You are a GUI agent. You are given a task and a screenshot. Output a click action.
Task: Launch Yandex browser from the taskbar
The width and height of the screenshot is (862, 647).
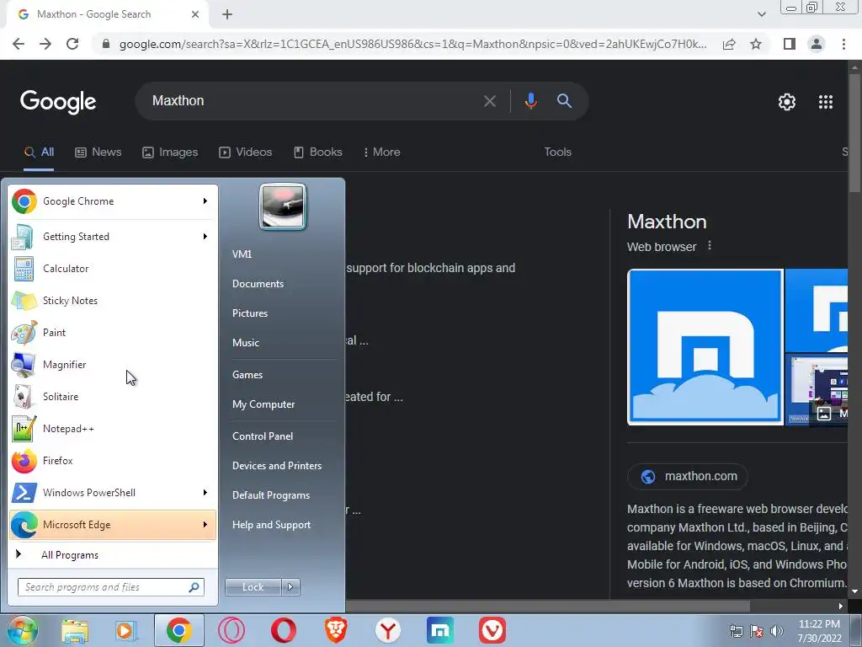click(387, 630)
